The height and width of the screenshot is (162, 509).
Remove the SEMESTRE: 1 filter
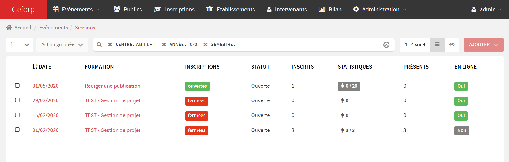(x=205, y=45)
